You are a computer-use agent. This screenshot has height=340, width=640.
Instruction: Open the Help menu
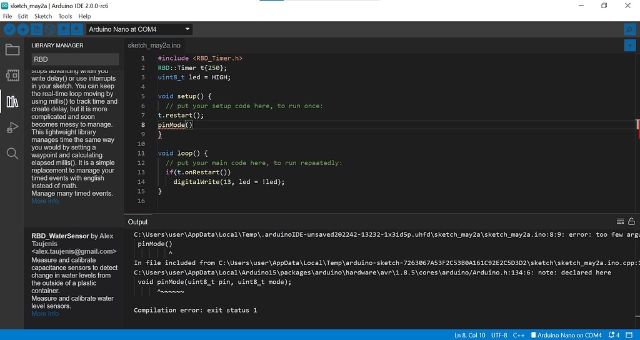pos(84,16)
